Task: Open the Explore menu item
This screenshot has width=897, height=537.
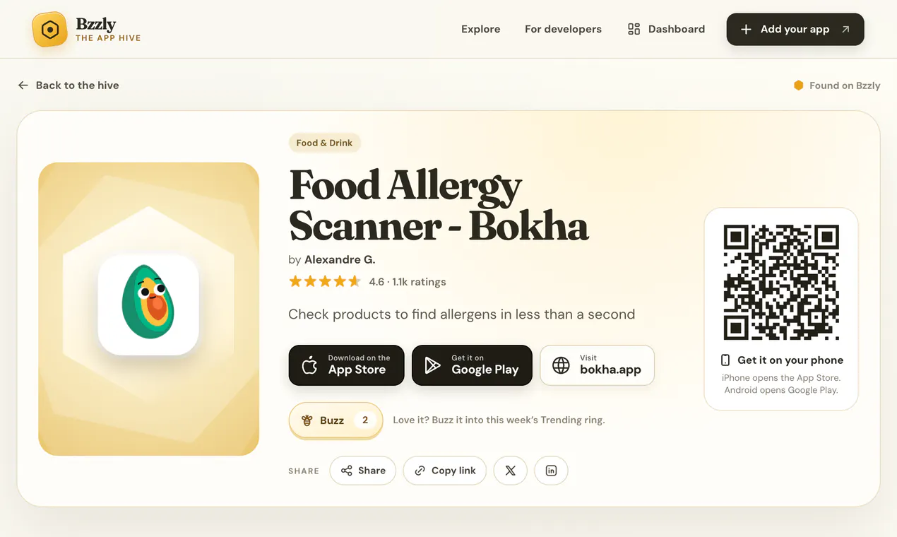Action: pyautogui.click(x=480, y=29)
